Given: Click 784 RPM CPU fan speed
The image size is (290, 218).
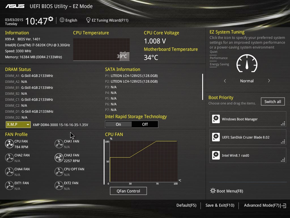Looking at the screenshot, I should point(21,147).
